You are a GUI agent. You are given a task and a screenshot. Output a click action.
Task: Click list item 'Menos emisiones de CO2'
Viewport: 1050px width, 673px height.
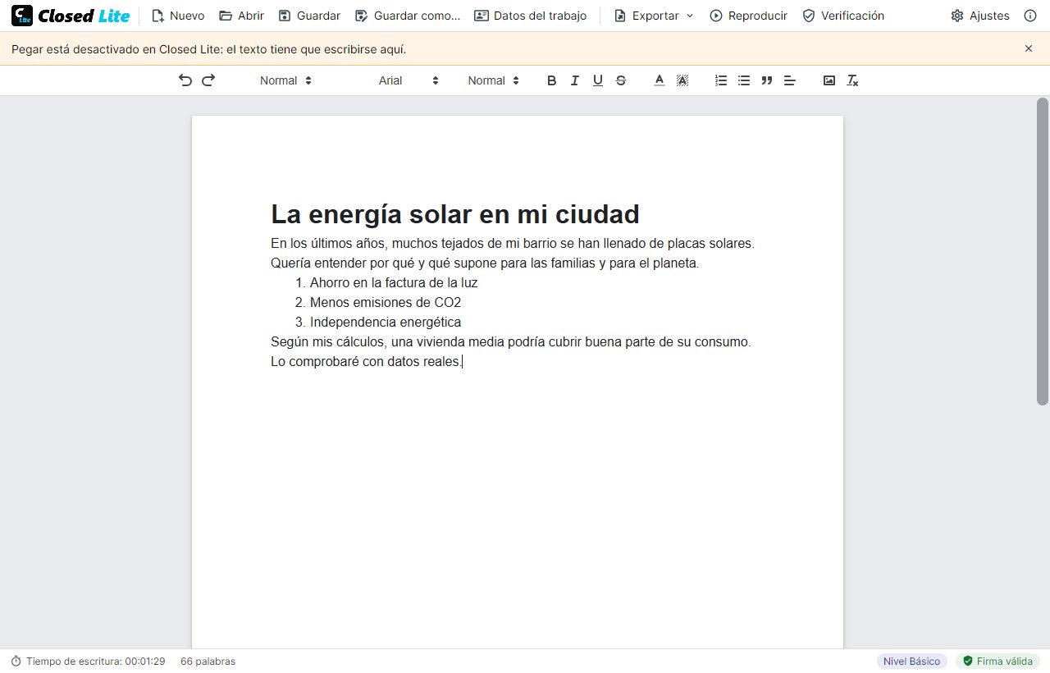point(386,302)
